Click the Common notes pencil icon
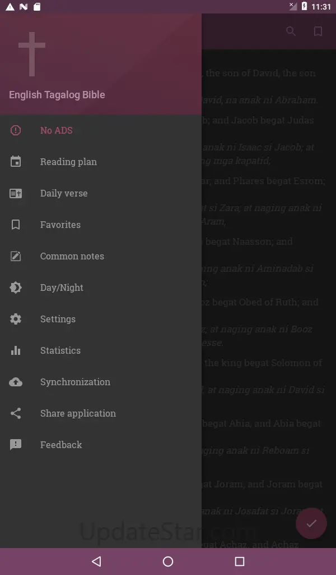 click(16, 256)
